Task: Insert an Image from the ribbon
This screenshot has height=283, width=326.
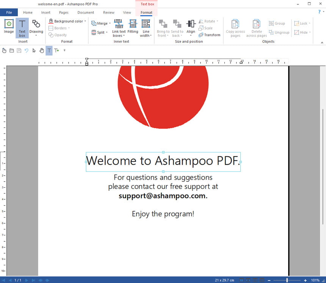Action: point(9,26)
